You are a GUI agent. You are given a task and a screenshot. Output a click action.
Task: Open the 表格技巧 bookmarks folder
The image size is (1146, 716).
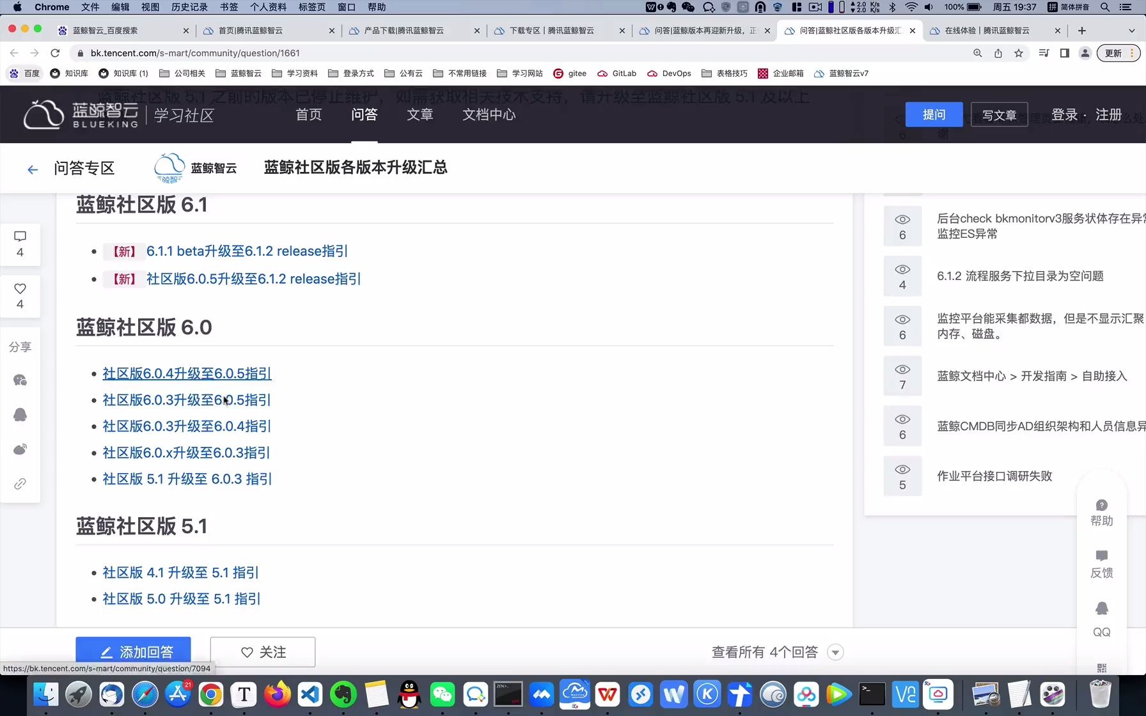pyautogui.click(x=725, y=74)
